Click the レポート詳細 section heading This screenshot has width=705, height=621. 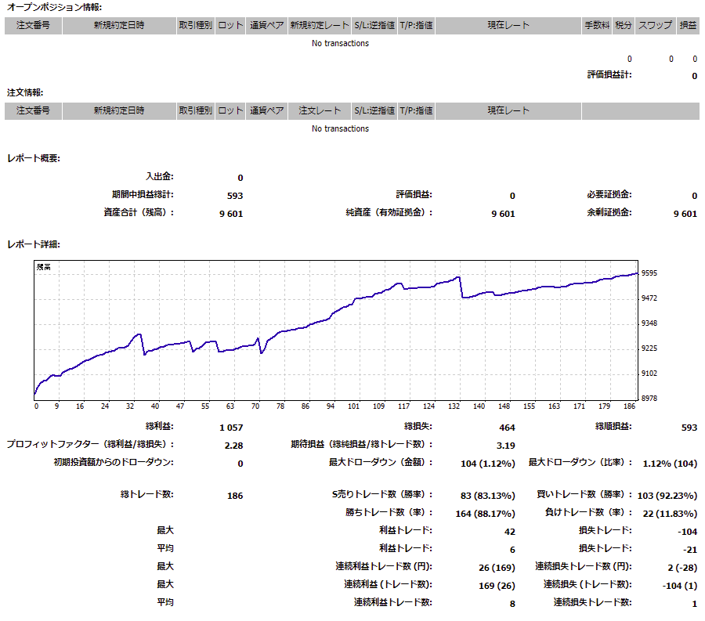(x=34, y=244)
